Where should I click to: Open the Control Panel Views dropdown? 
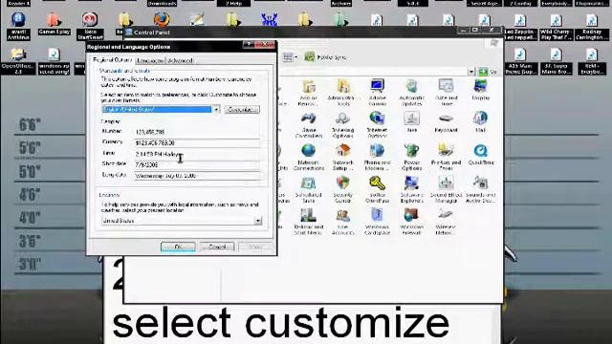[291, 57]
